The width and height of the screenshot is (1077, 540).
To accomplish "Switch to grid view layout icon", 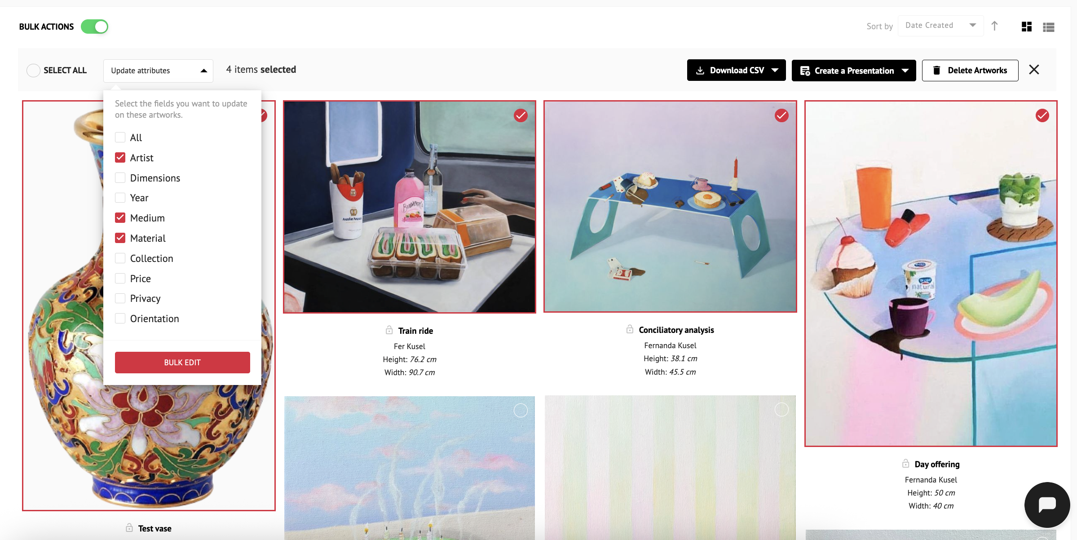I will pos(1026,27).
